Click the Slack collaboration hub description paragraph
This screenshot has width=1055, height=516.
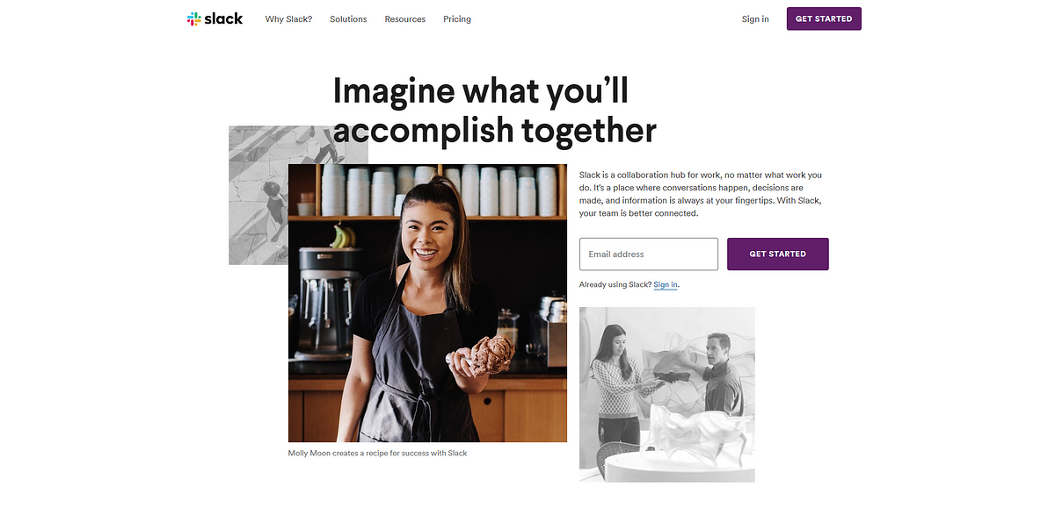coord(701,194)
